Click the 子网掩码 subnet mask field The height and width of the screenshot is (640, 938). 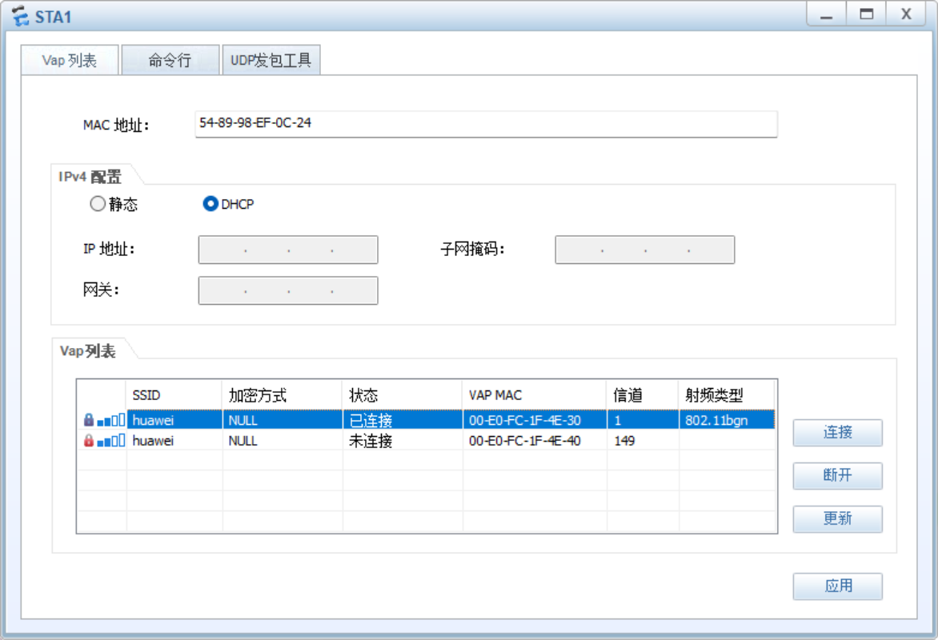(644, 250)
